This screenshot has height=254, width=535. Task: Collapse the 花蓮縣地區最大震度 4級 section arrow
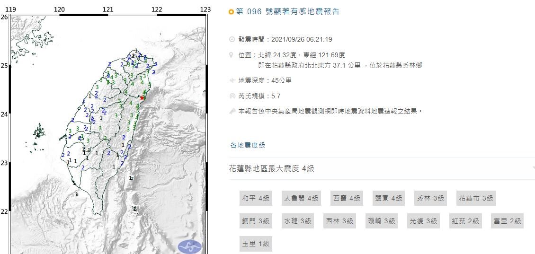pos(533,168)
